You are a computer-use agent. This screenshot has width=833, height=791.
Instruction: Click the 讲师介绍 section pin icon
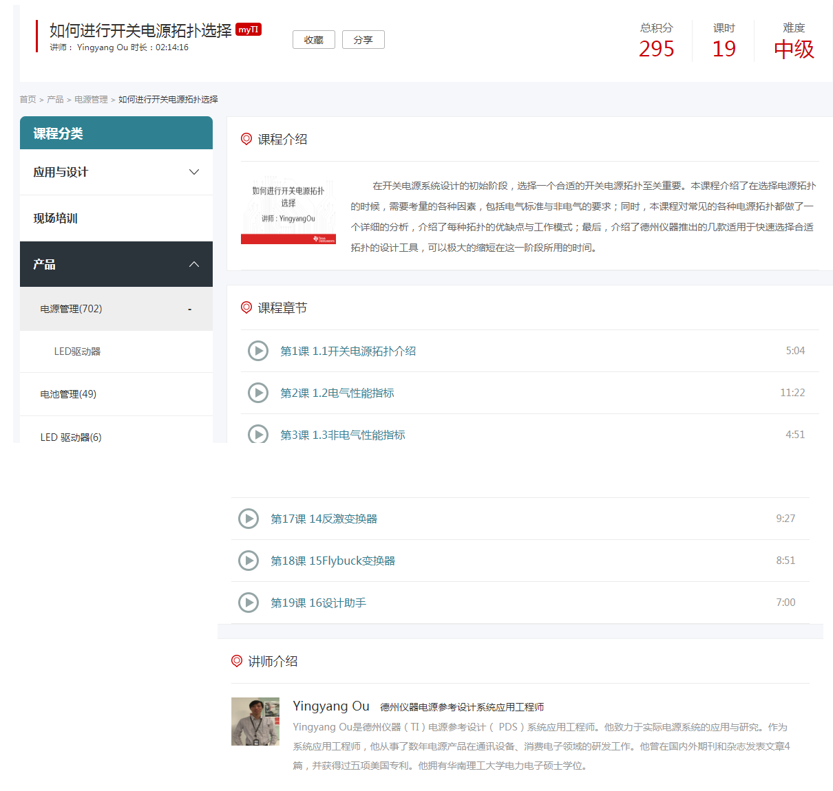(237, 661)
